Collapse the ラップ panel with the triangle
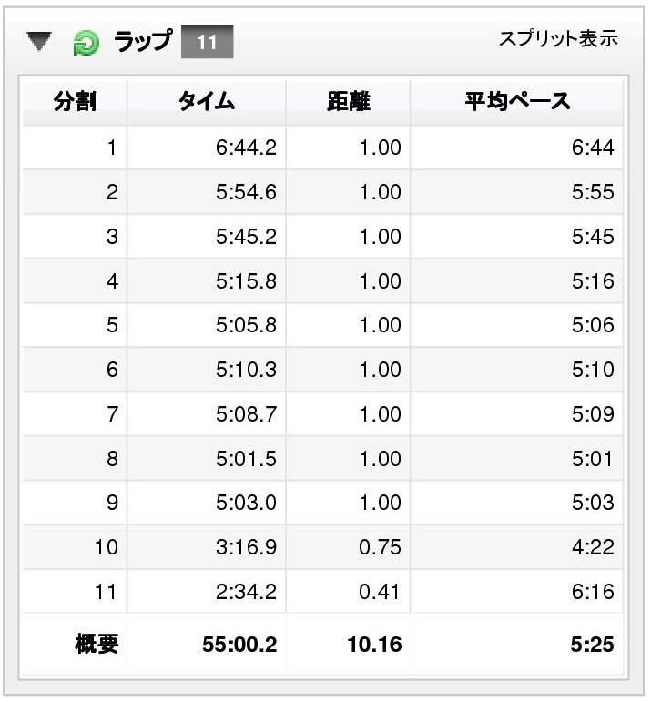This screenshot has width=651, height=702. point(39,42)
